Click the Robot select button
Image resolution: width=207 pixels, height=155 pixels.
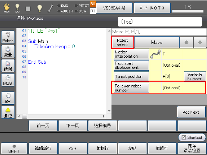(122, 42)
